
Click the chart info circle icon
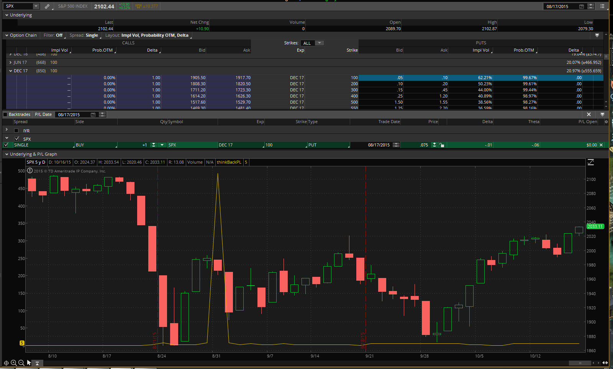point(30,171)
